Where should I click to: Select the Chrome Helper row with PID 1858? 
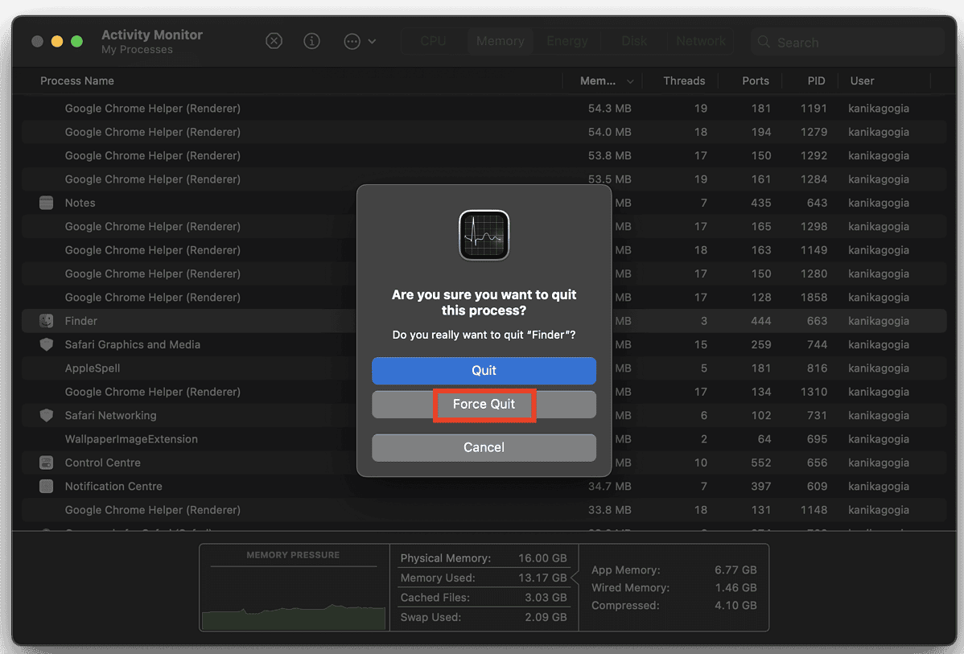click(x=484, y=298)
